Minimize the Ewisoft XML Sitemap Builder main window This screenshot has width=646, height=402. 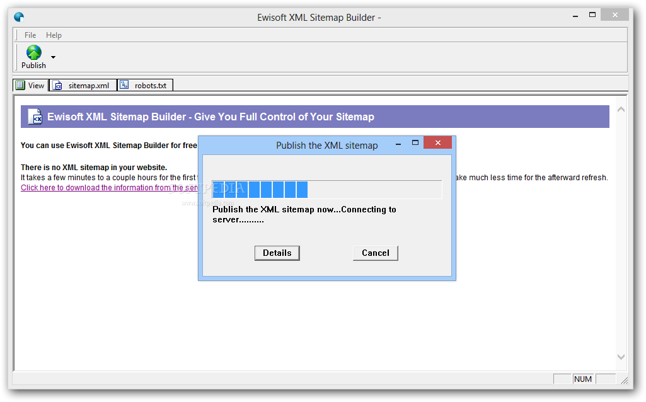click(575, 16)
